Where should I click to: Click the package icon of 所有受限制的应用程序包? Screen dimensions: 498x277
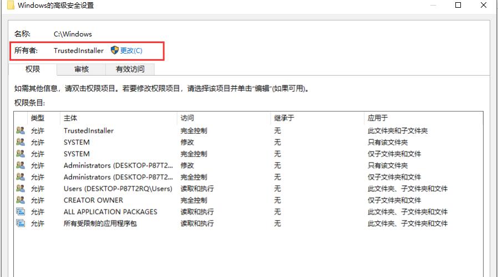pos(21,223)
